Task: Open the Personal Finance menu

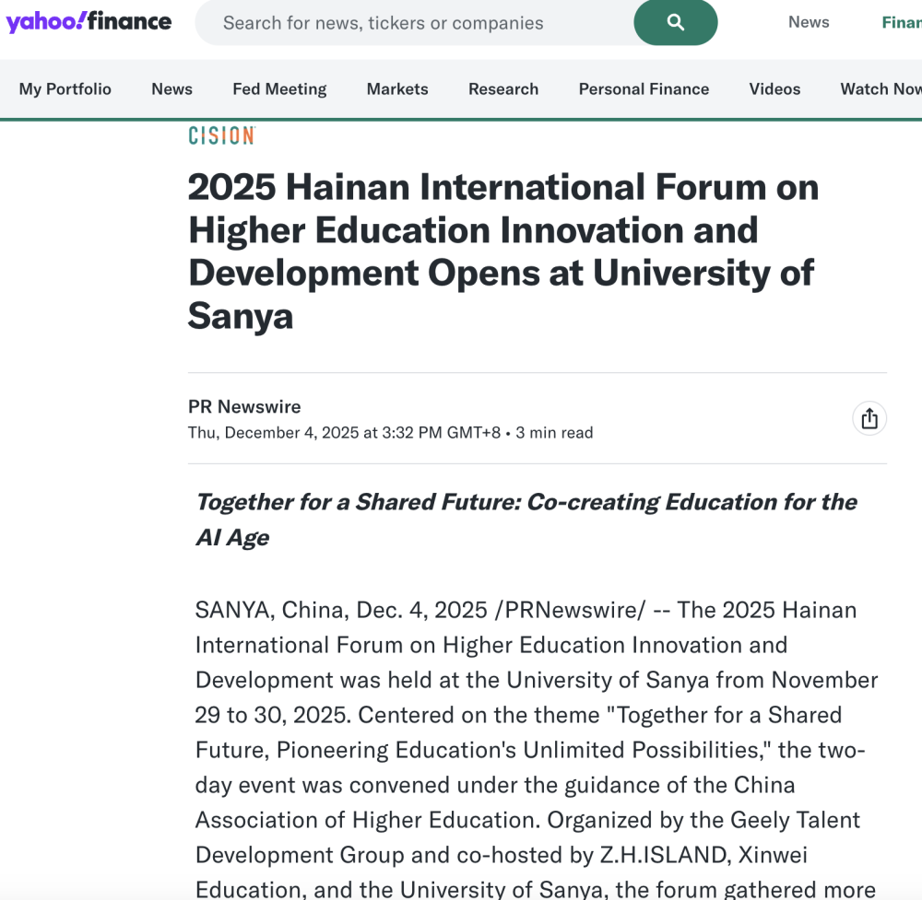Action: (x=644, y=89)
